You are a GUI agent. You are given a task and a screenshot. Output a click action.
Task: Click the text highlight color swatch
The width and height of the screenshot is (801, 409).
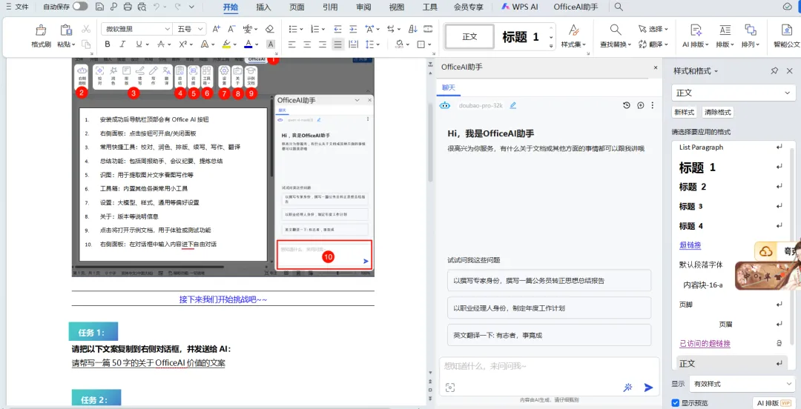pos(225,44)
